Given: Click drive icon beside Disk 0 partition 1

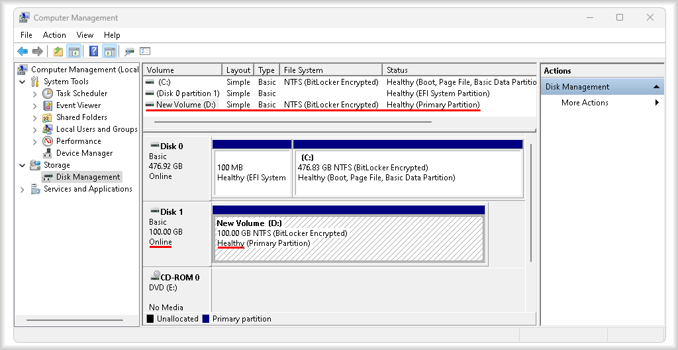Looking at the screenshot, I should [150, 93].
